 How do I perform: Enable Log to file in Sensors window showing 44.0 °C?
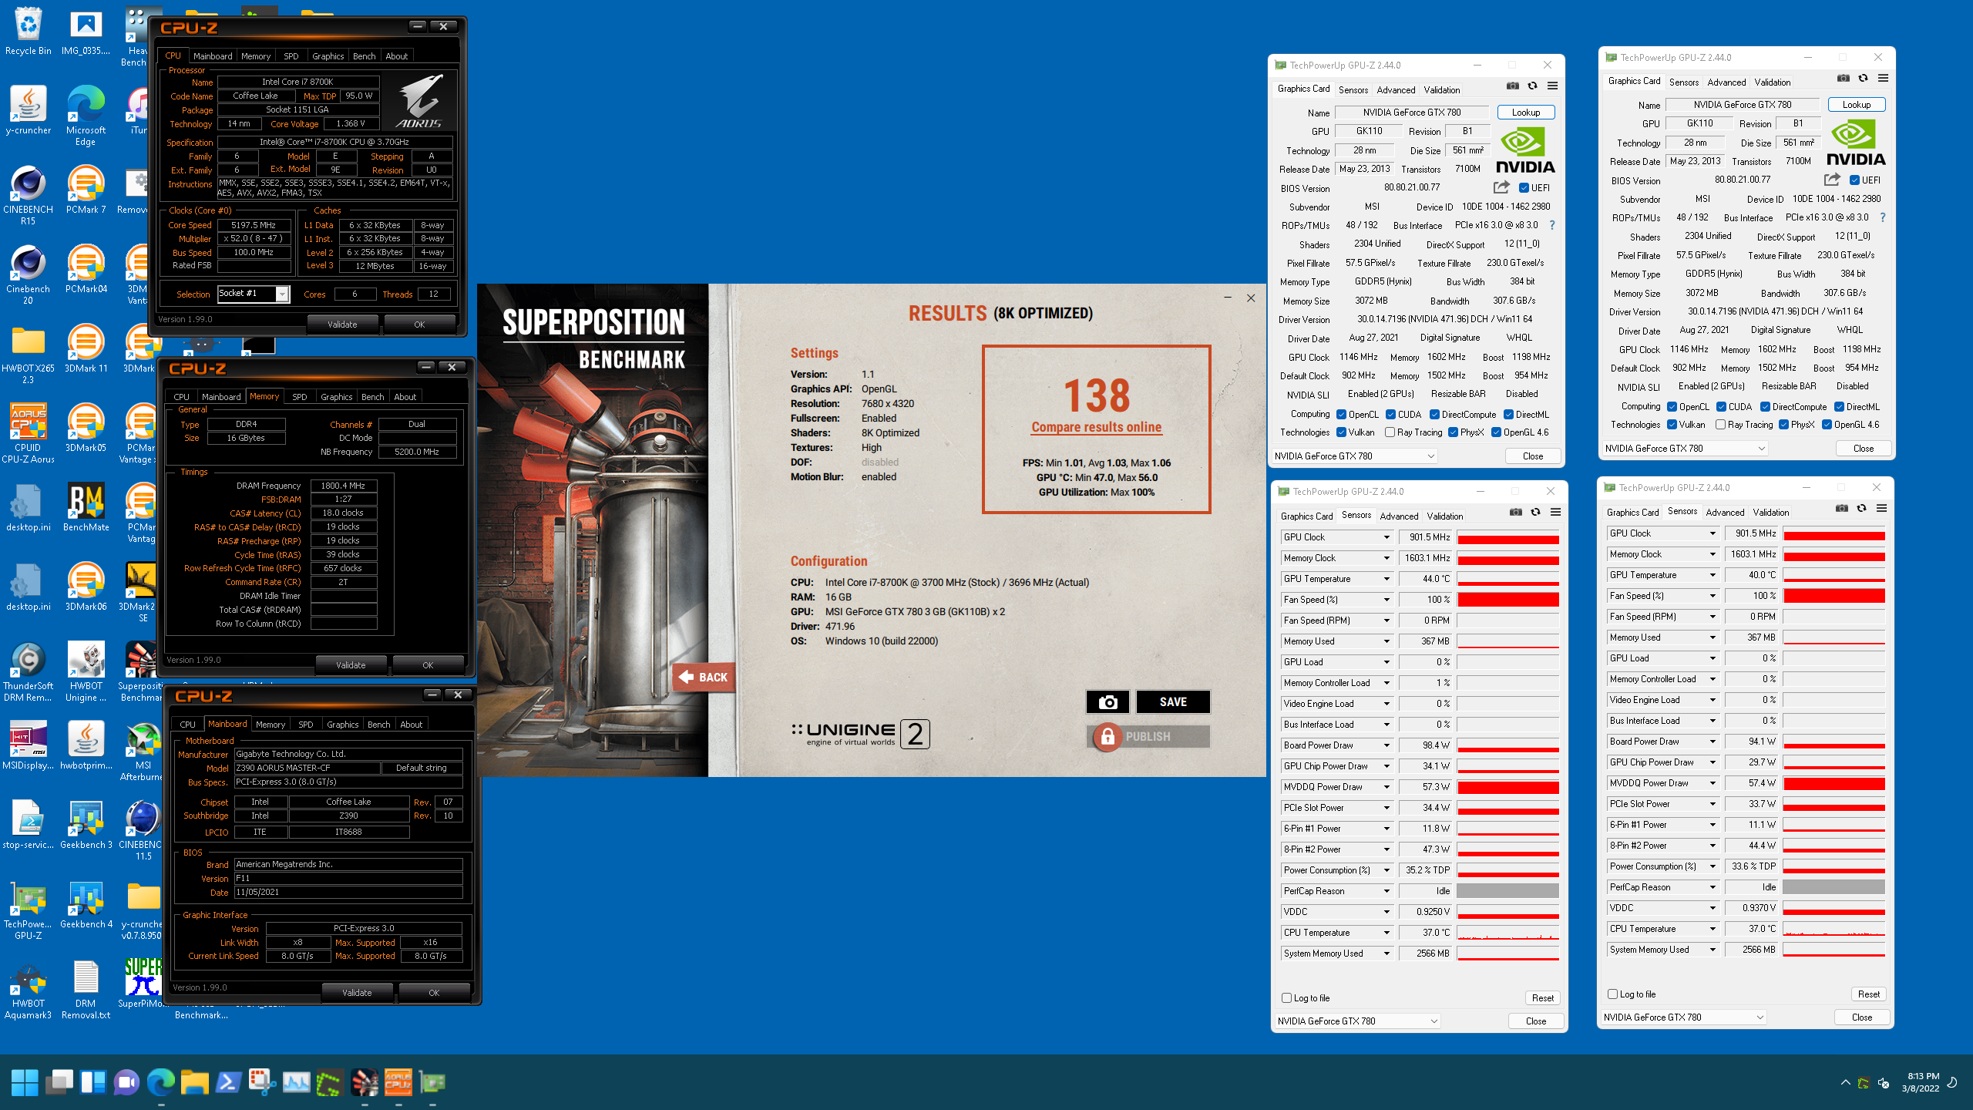coord(1286,997)
